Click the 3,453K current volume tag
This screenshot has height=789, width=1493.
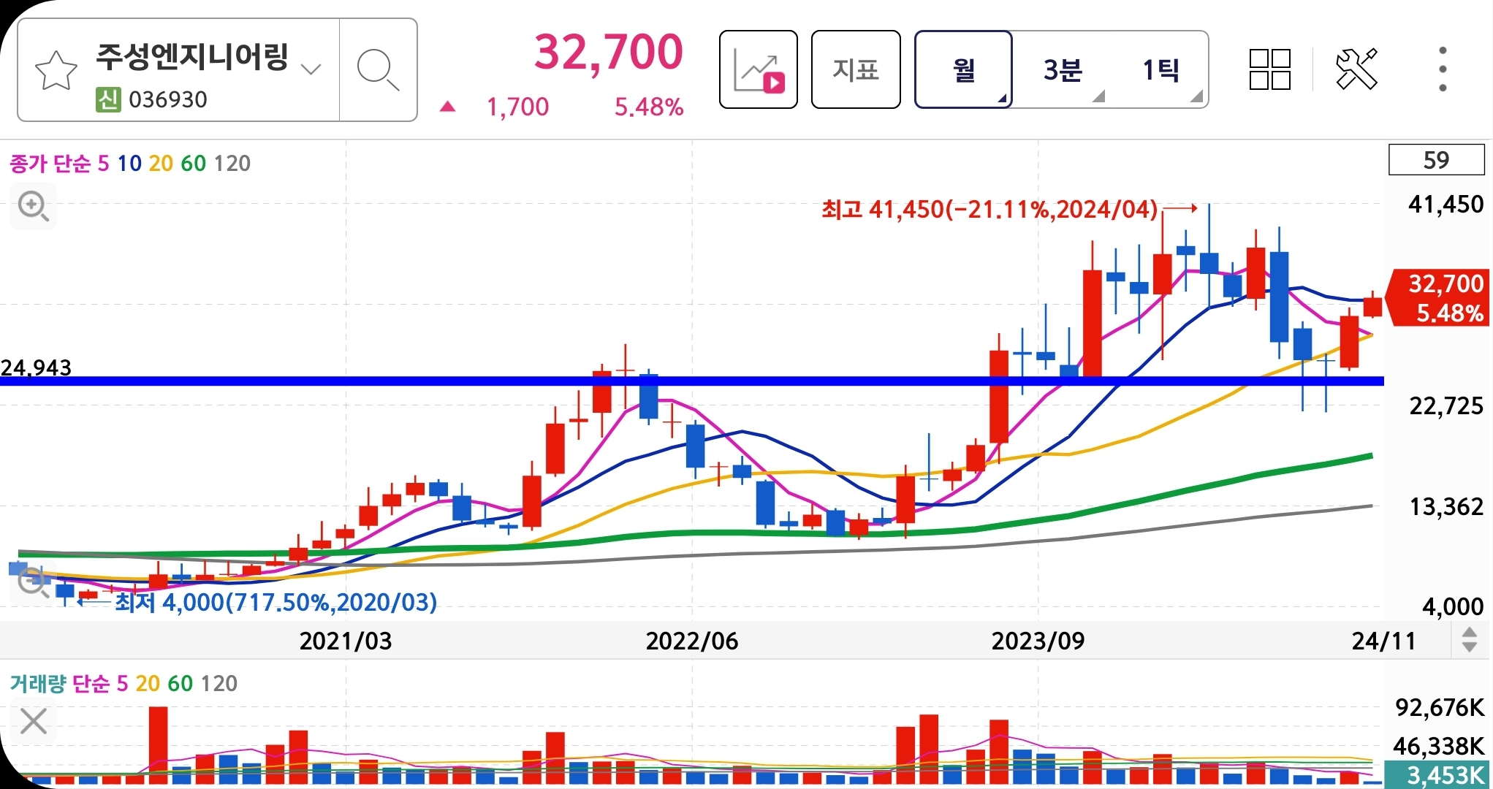[1438, 774]
